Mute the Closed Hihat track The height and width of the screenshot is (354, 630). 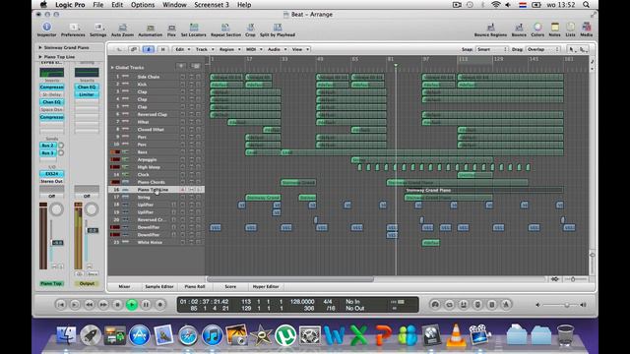pyautogui.click(x=191, y=130)
